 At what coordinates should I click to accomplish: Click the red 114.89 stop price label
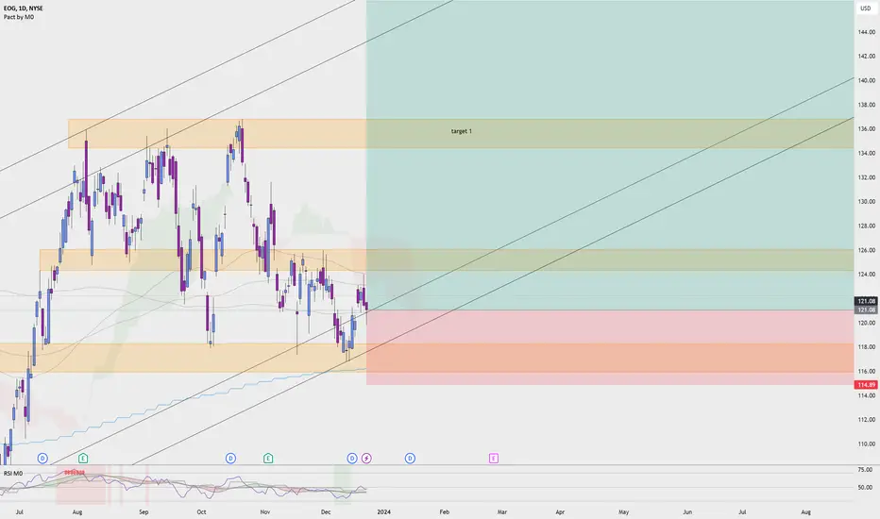click(866, 385)
